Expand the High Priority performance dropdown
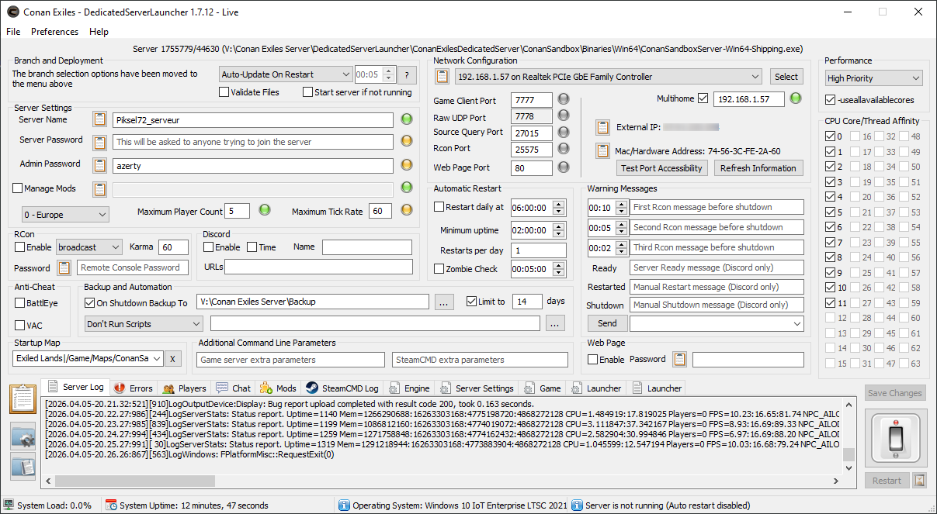The image size is (937, 514). click(x=873, y=78)
